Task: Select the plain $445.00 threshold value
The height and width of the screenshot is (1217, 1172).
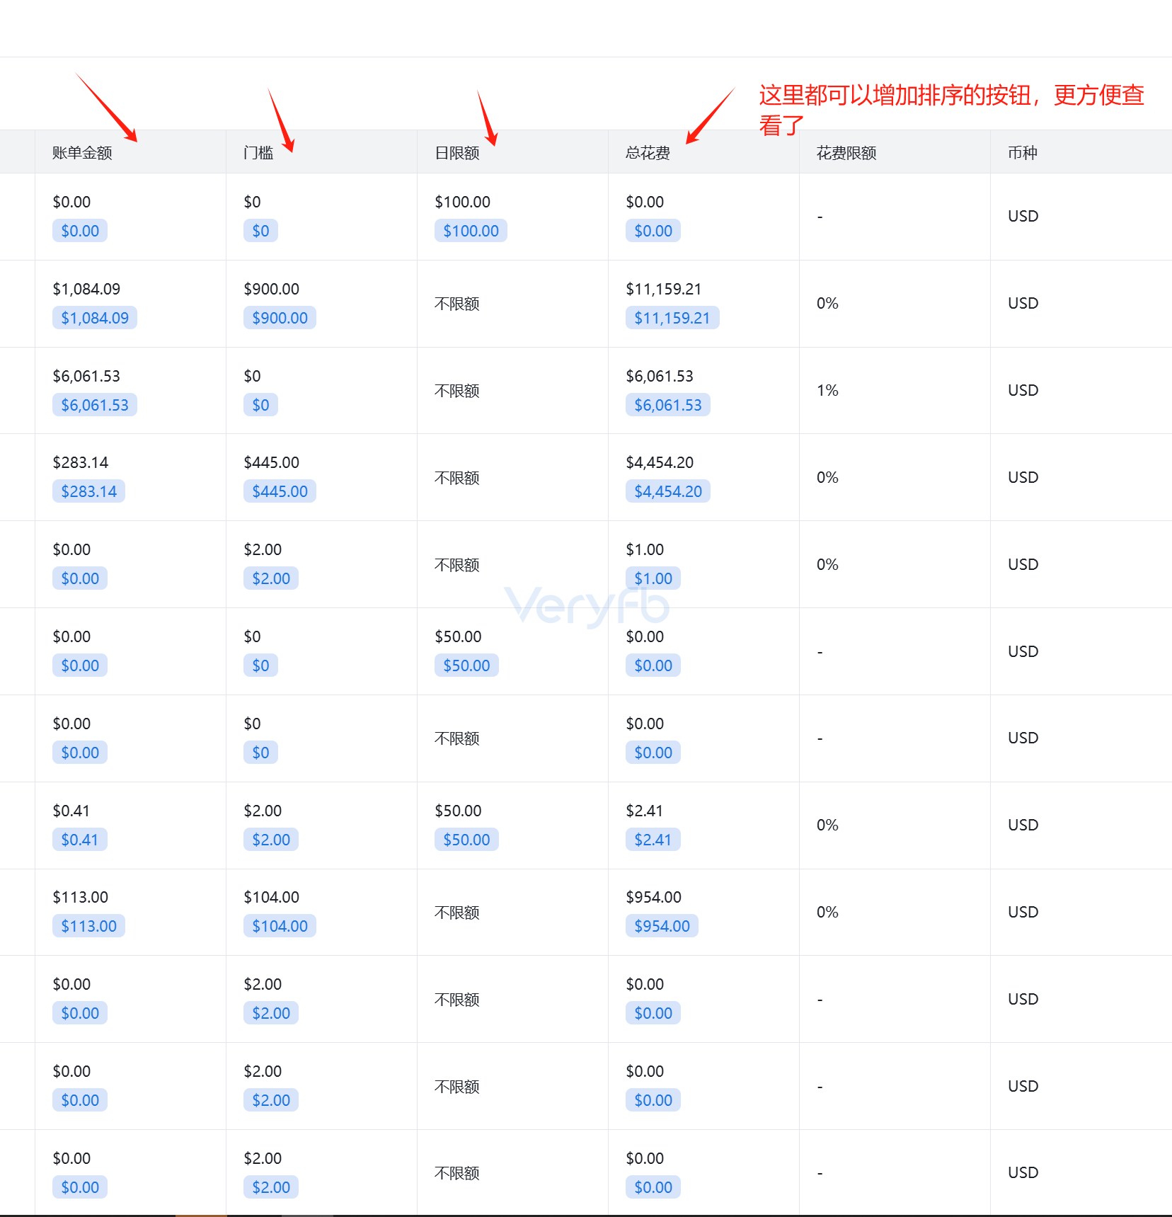Action: click(271, 462)
